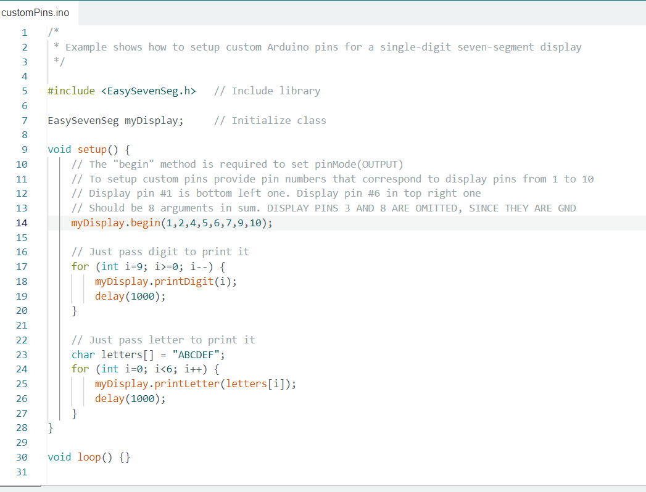Click line number 6 in the gutter
Image resolution: width=646 pixels, height=492 pixels.
[25, 106]
